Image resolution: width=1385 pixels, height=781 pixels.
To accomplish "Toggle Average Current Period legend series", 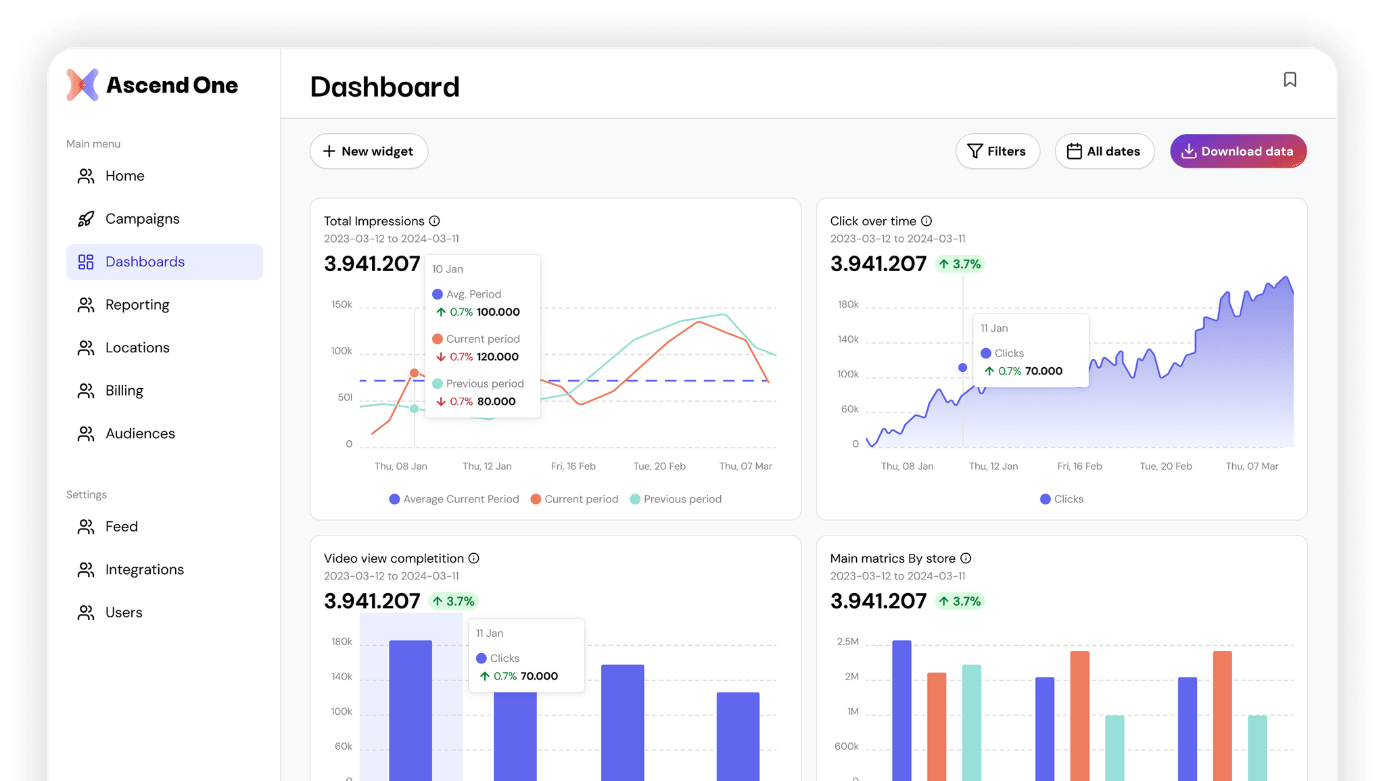I will coord(454,499).
